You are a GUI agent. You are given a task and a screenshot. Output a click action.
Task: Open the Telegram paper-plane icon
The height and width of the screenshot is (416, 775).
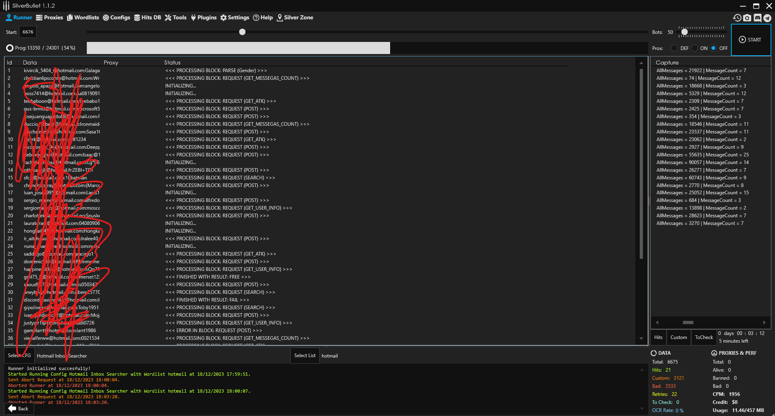pos(767,18)
